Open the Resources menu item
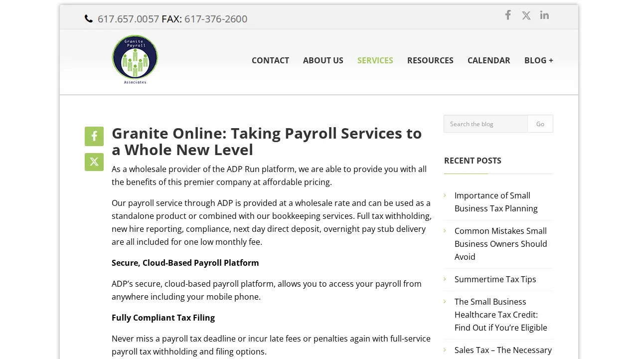The height and width of the screenshot is (359, 638). [x=430, y=60]
